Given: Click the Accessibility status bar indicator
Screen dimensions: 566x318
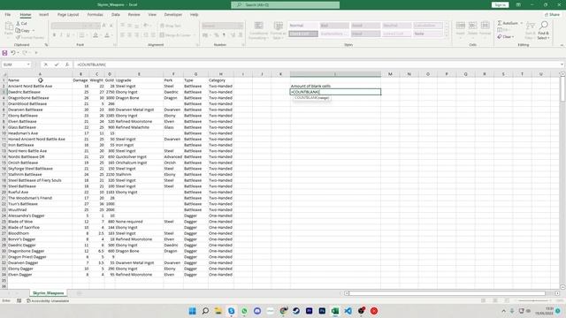Looking at the screenshot, I should click(x=47, y=300).
